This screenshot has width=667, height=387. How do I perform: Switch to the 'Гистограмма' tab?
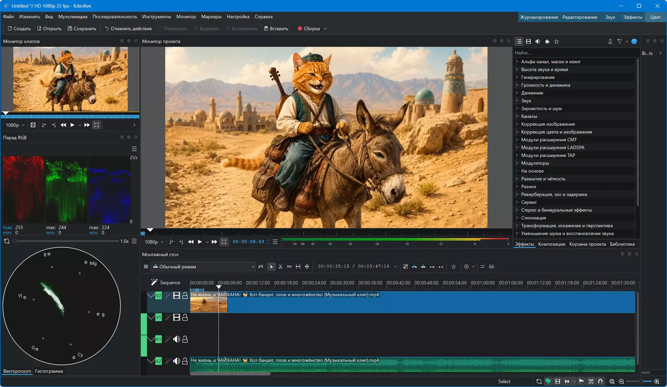[49, 371]
